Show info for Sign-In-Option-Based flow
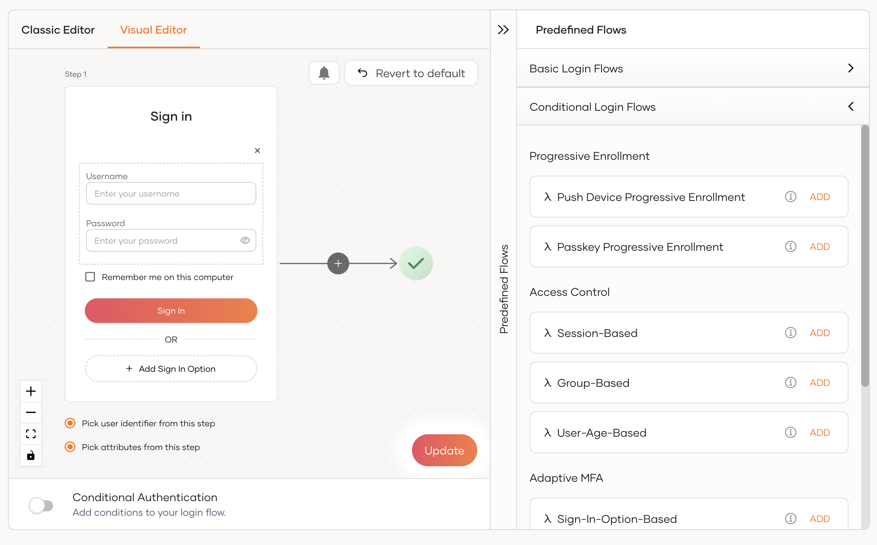 tap(790, 519)
